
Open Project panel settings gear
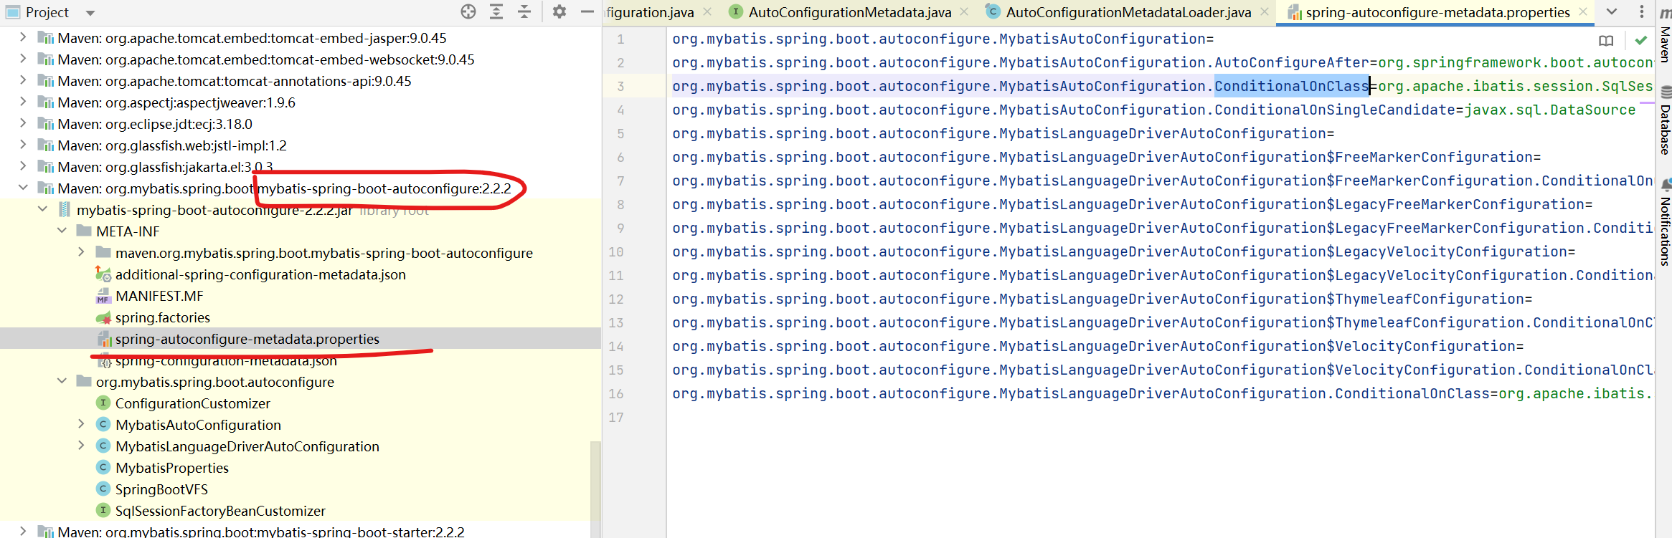coord(559,11)
